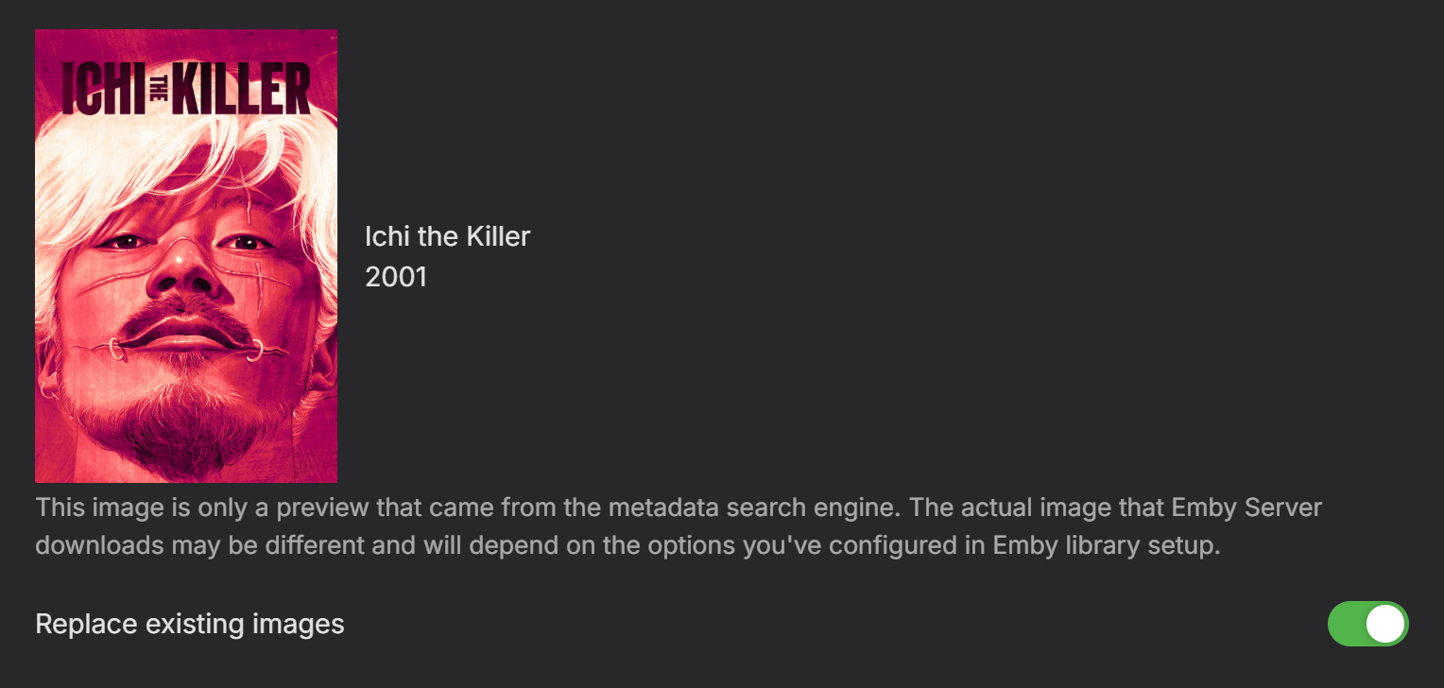1444x688 pixels.
Task: Click the green track of the toggle
Action: point(1346,625)
